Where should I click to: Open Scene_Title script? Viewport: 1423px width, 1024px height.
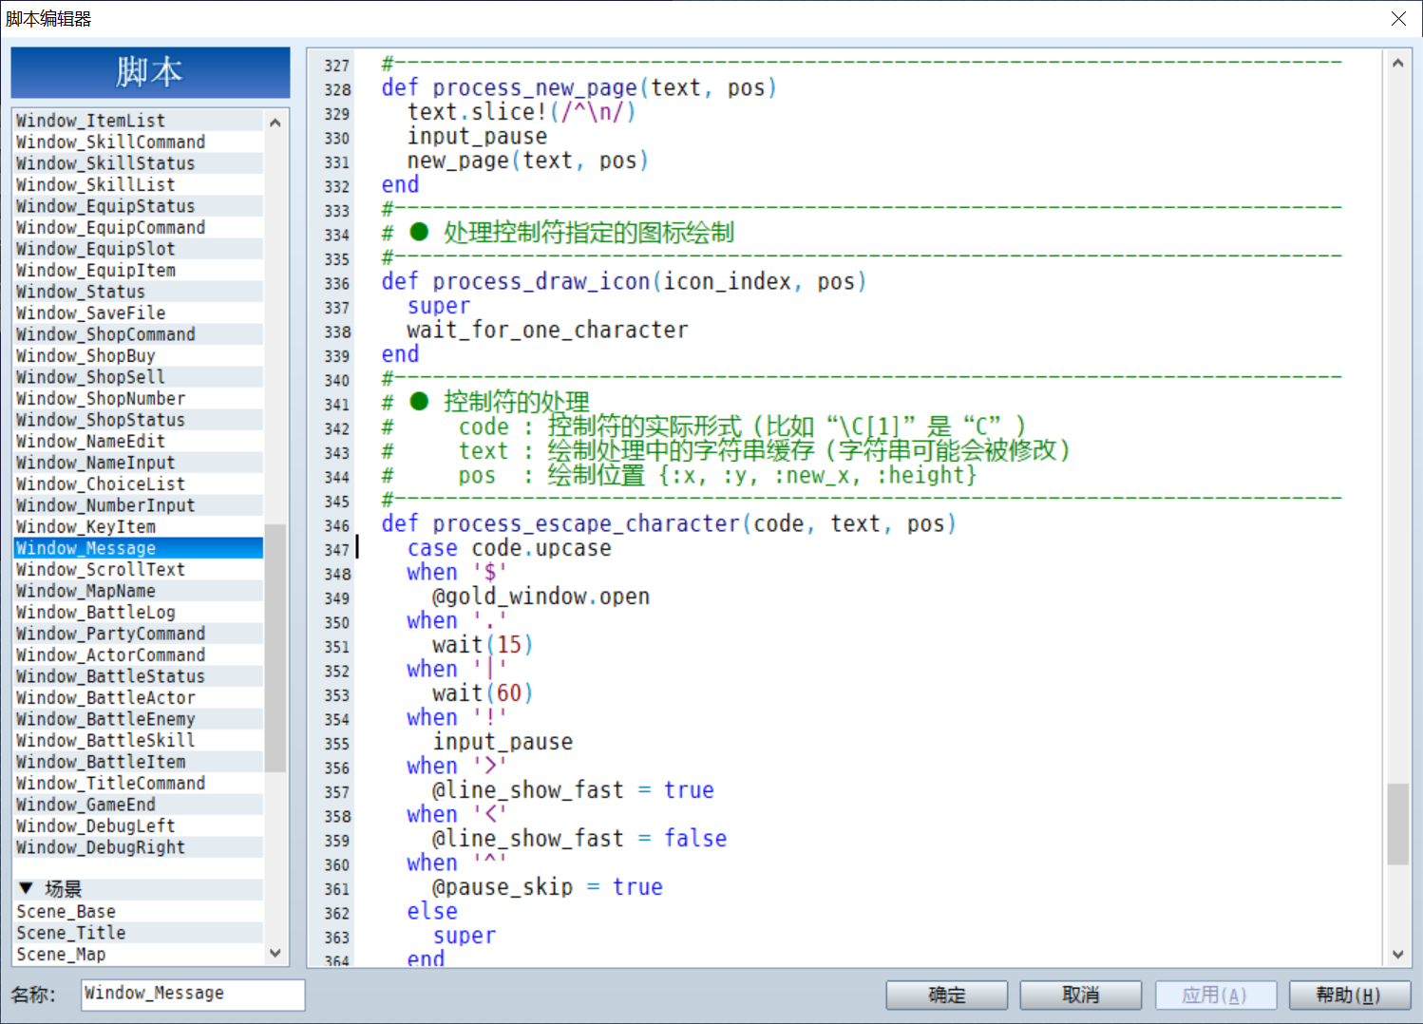[x=139, y=933]
